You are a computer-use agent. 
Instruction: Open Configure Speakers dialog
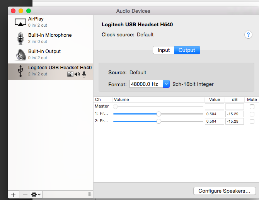pyautogui.click(x=225, y=191)
